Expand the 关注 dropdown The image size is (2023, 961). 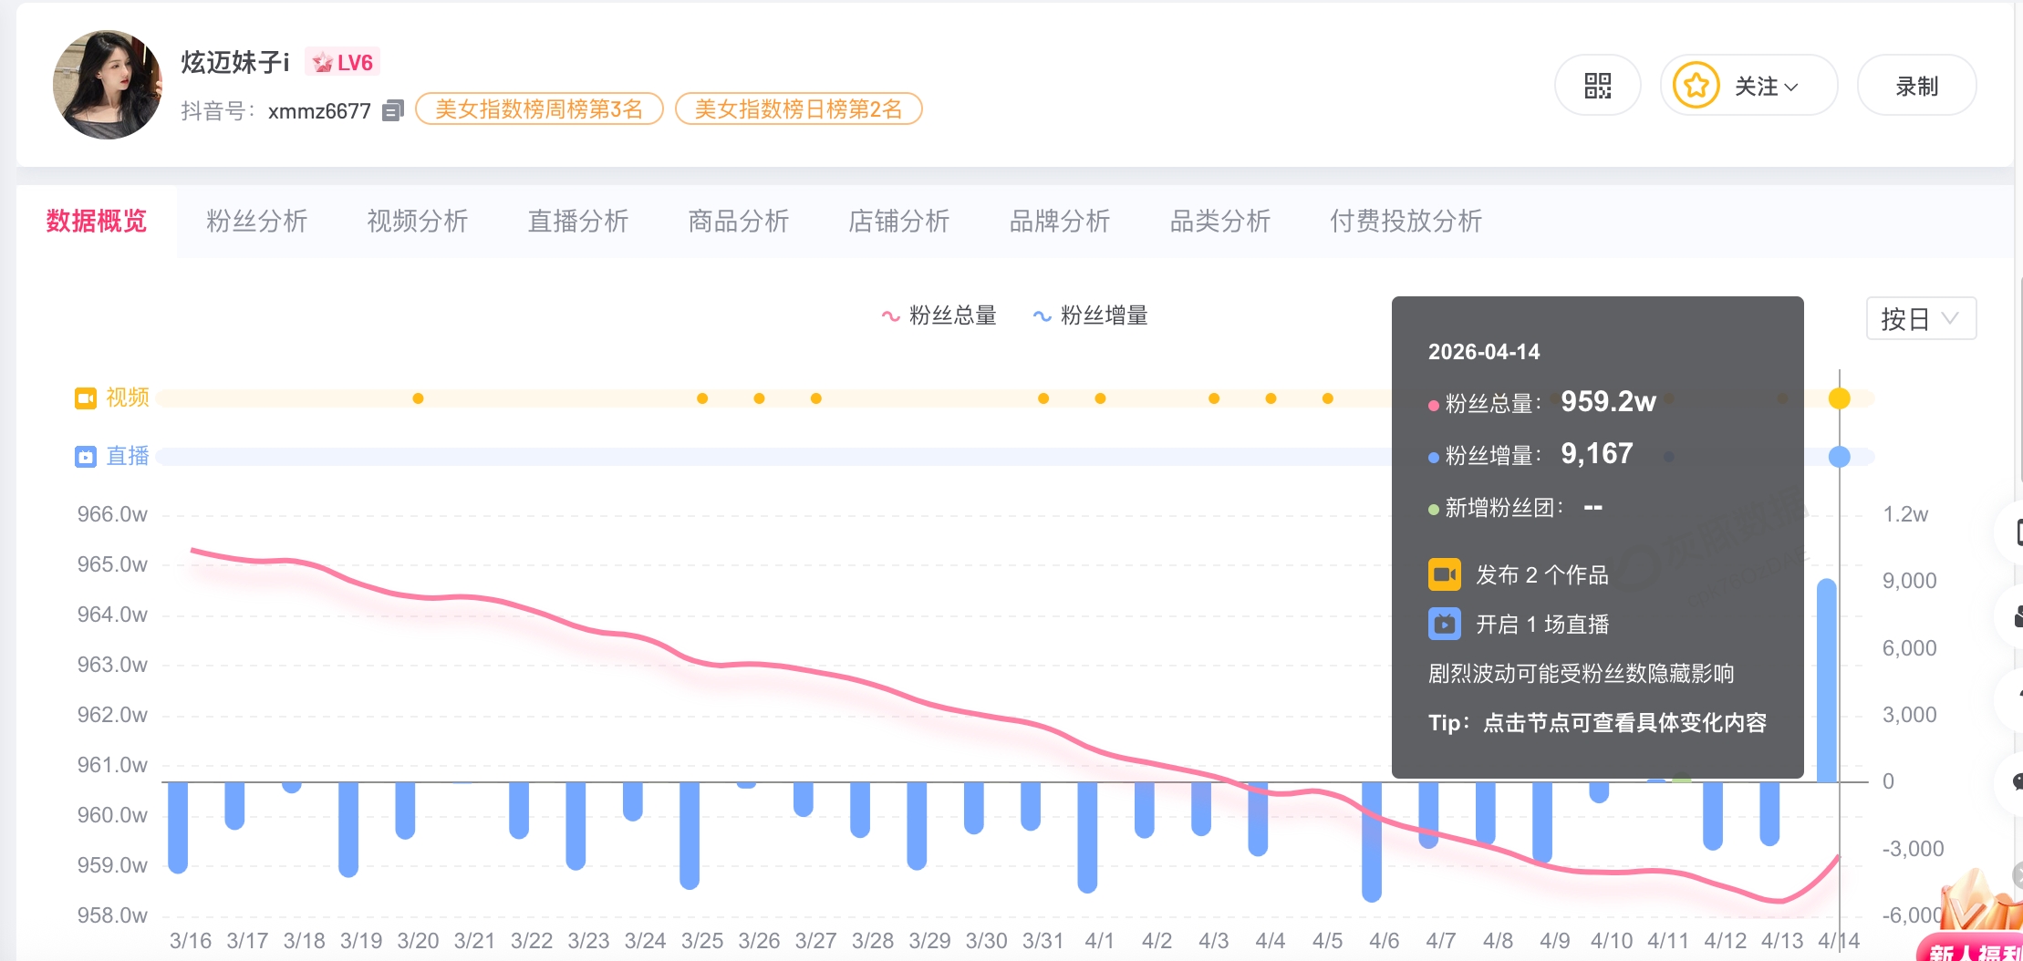[x=1767, y=87]
